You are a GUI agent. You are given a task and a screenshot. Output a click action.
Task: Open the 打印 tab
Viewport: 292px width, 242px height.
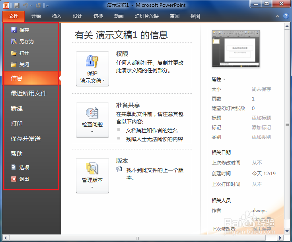17,123
